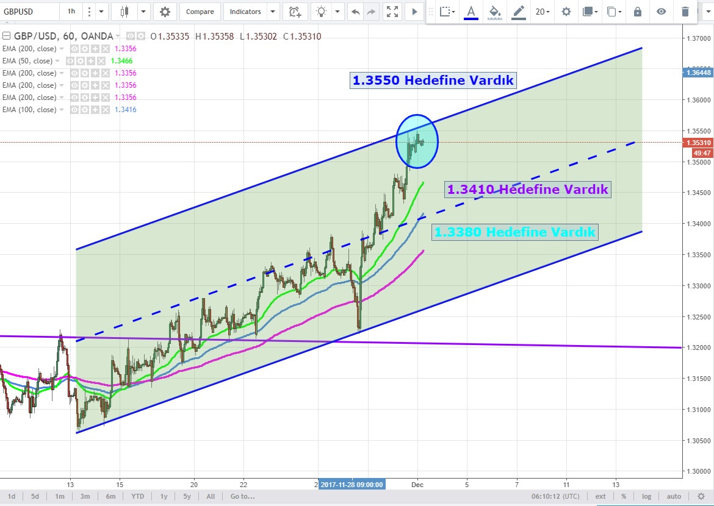Open the blue text color picker
Viewport: 714px width, 506px height.
pos(471,12)
